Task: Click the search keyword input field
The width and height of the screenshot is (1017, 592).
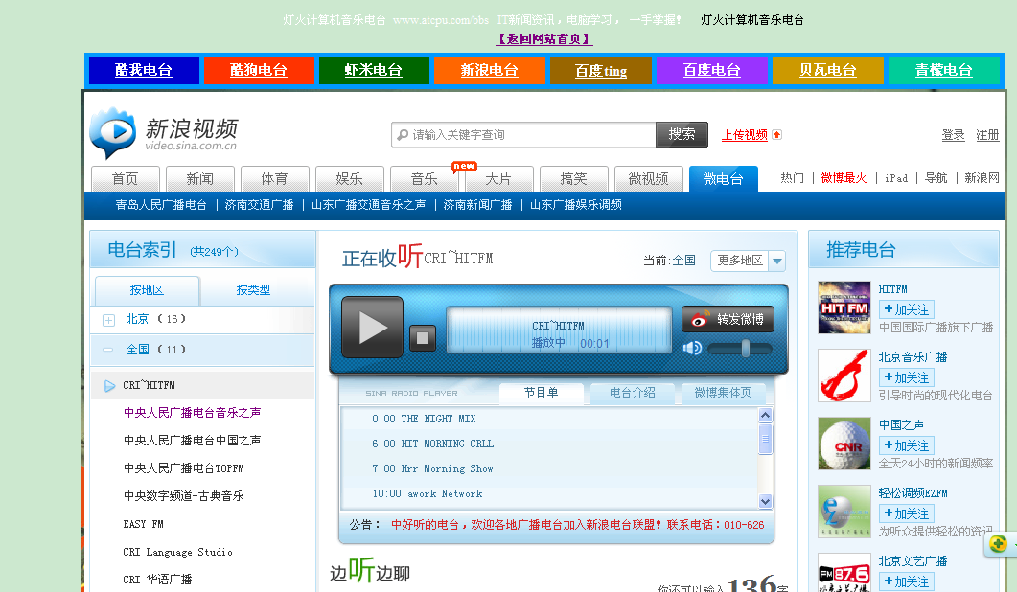Action: (523, 135)
